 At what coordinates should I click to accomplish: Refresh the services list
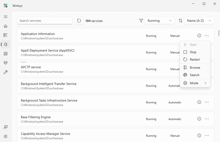point(79,21)
